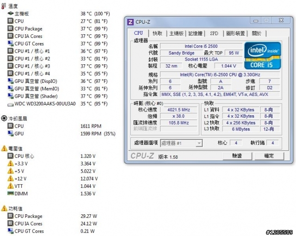
Task: Select the 主機板 temperature row icon
Action: pyautogui.click(x=11, y=13)
